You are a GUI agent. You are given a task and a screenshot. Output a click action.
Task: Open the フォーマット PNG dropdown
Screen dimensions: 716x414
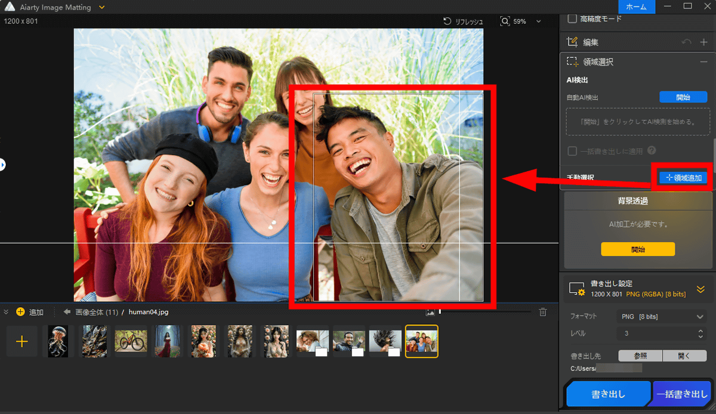pyautogui.click(x=661, y=317)
